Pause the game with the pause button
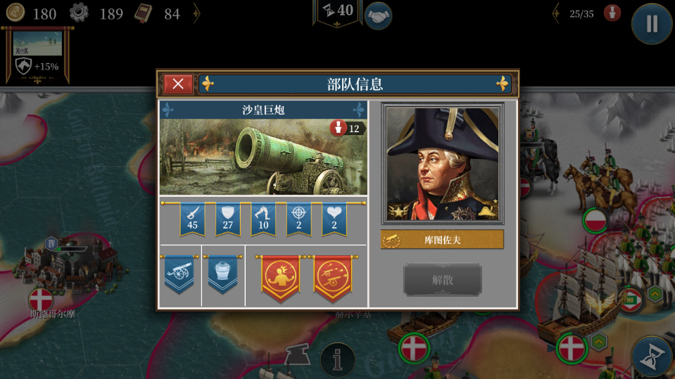 (652, 23)
